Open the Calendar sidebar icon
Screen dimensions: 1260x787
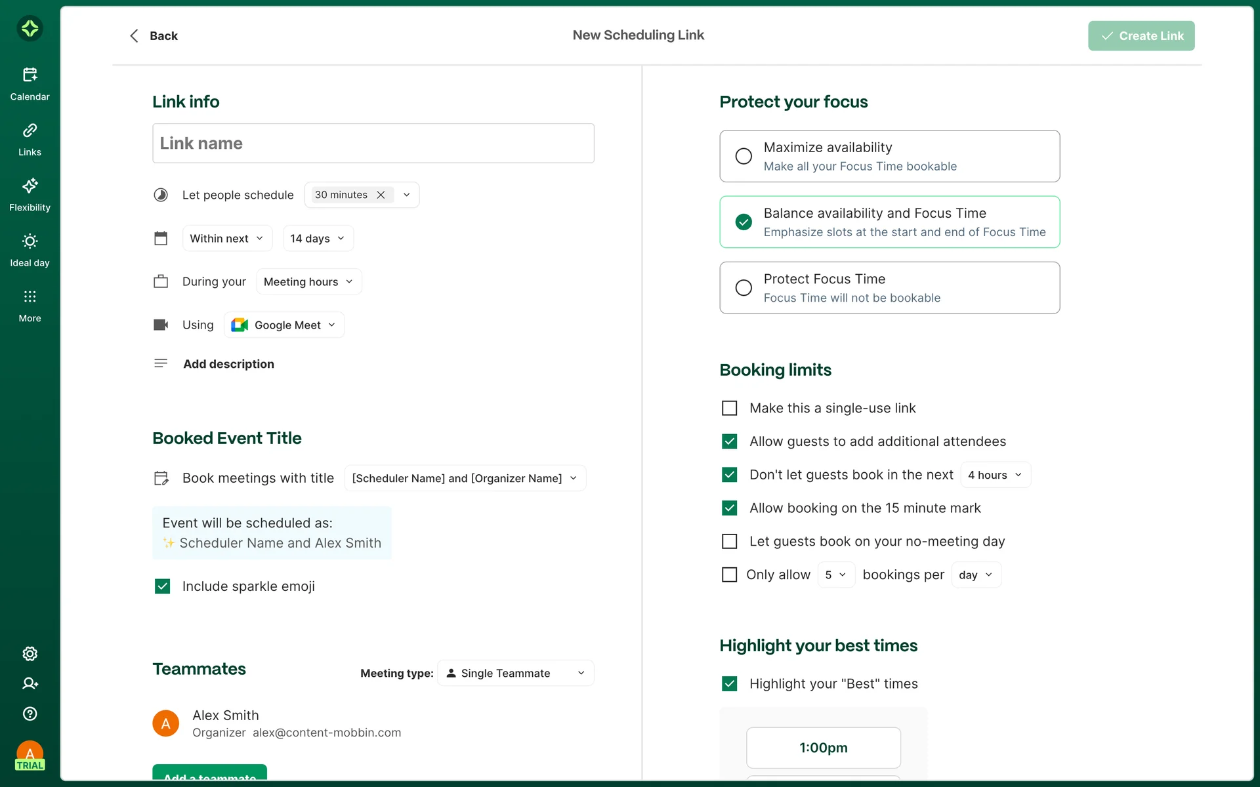click(x=30, y=75)
